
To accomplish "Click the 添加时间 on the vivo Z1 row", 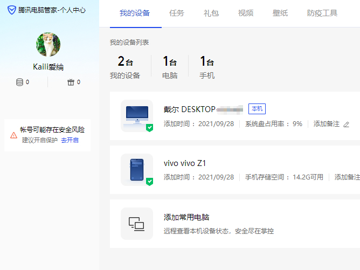I will pyautogui.click(x=199, y=177).
